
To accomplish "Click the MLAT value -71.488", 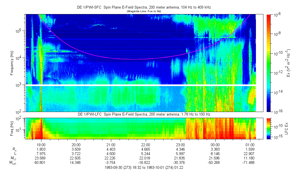I will click(x=249, y=163).
